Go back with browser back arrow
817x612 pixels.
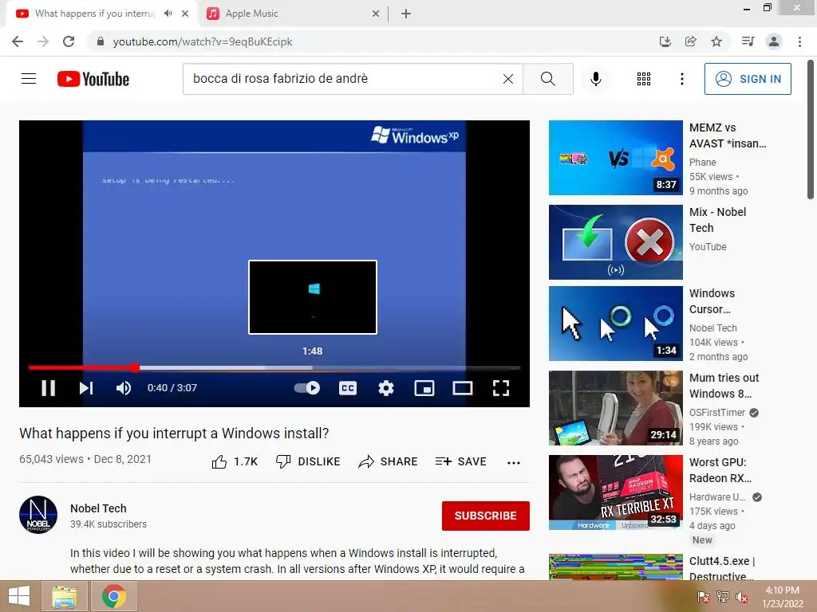click(18, 41)
